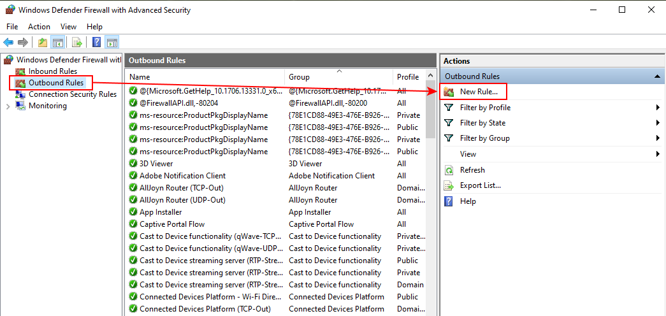Open Filter by Profile submenu arrow
666x316 pixels.
658,108
